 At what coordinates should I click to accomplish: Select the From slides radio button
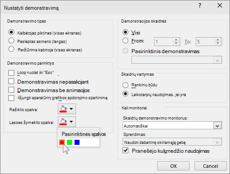coord(125,41)
